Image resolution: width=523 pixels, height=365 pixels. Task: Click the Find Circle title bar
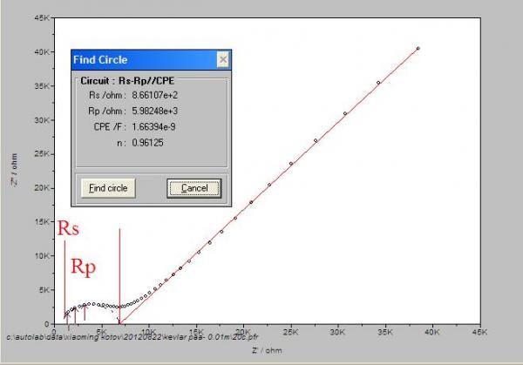[144, 59]
